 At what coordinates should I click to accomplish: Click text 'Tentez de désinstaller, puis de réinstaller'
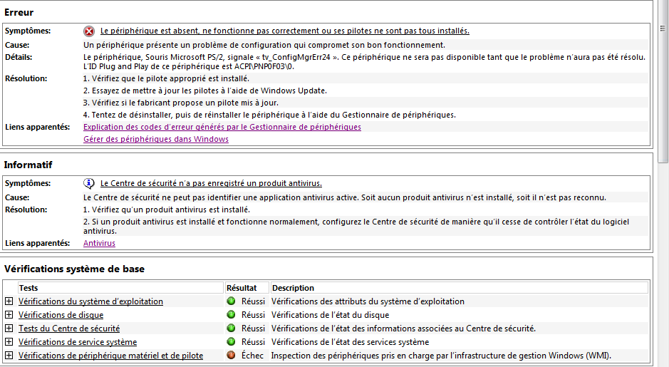tap(269, 115)
